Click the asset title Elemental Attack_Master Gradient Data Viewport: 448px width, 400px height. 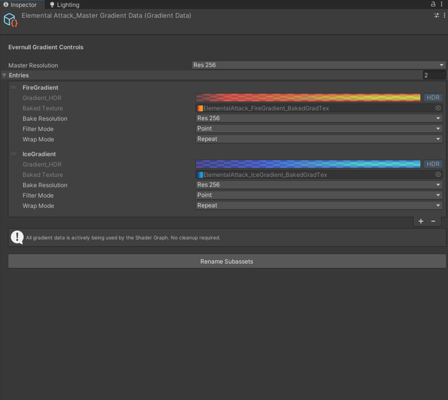(x=106, y=15)
